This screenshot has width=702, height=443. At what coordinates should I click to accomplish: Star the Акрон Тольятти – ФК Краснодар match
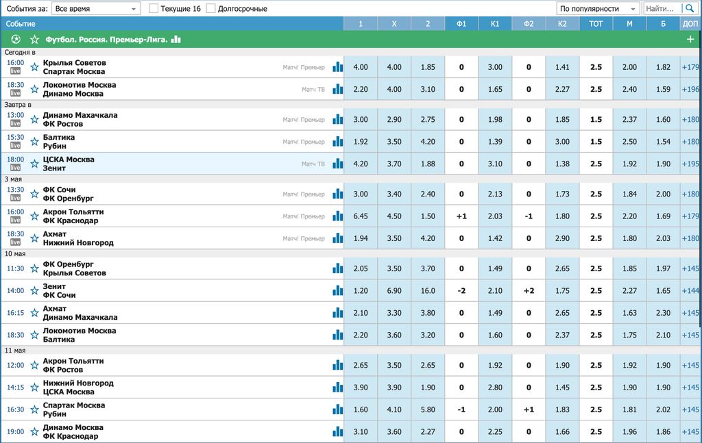[x=34, y=216]
